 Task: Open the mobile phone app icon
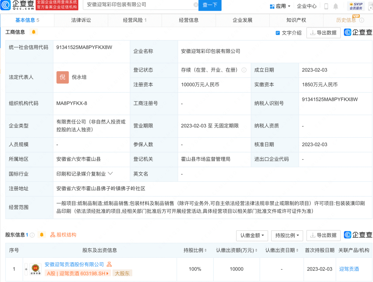point(326,6)
